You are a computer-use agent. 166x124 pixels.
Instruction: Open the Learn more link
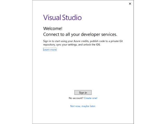pyautogui.click(x=50, y=50)
